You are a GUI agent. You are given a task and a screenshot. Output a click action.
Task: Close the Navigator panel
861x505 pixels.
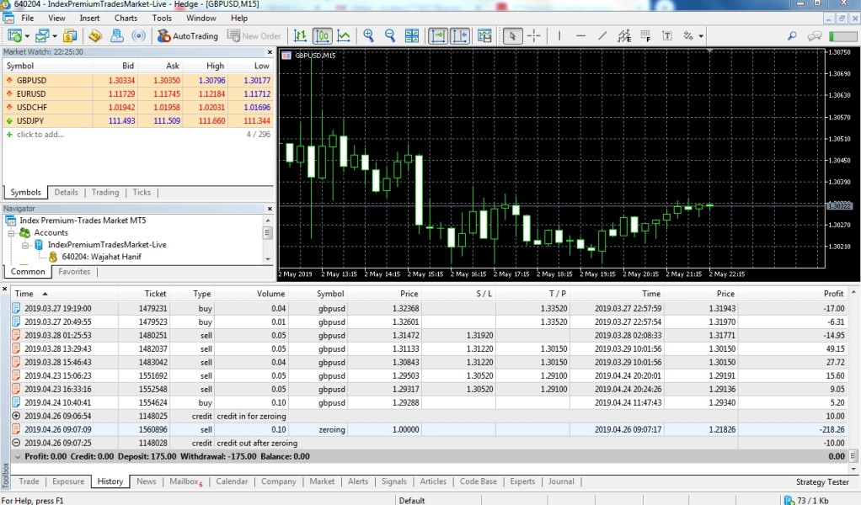[270, 209]
